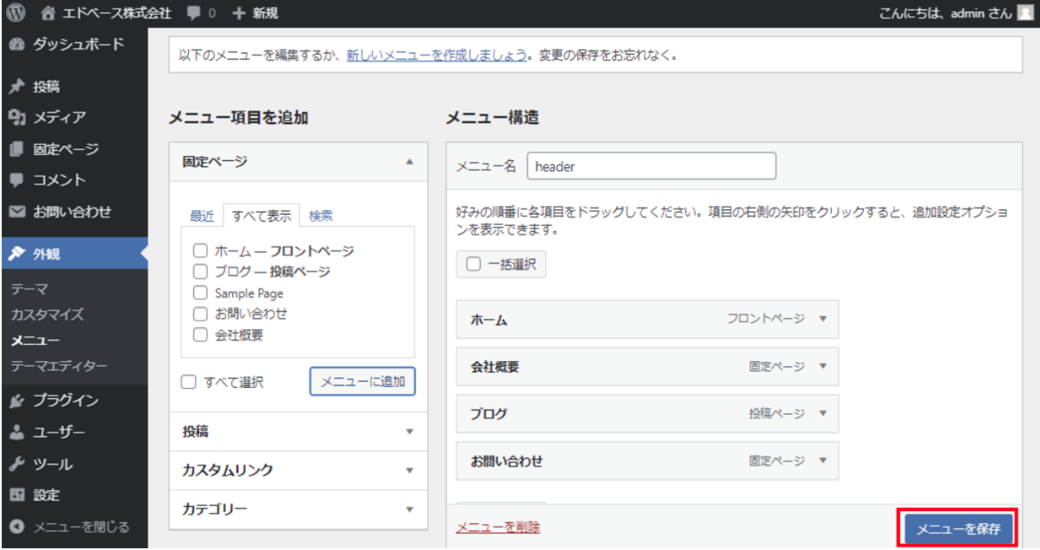The height and width of the screenshot is (550, 1040).
Task: Click the home icon beside エドベース株式会社
Action: [48, 13]
